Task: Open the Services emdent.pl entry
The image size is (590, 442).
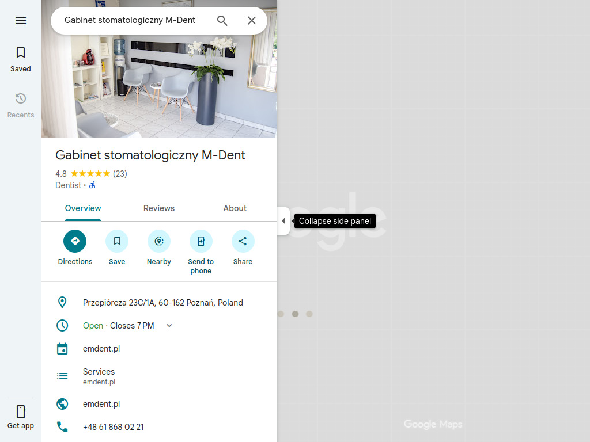Action: click(x=159, y=376)
